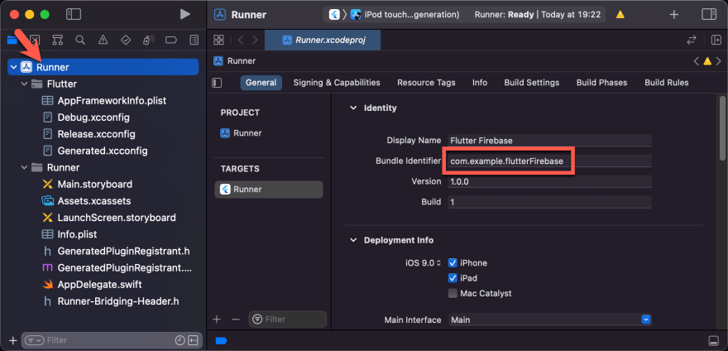Toggle the inspectors panel button
The width and height of the screenshot is (728, 351).
pyautogui.click(x=709, y=14)
